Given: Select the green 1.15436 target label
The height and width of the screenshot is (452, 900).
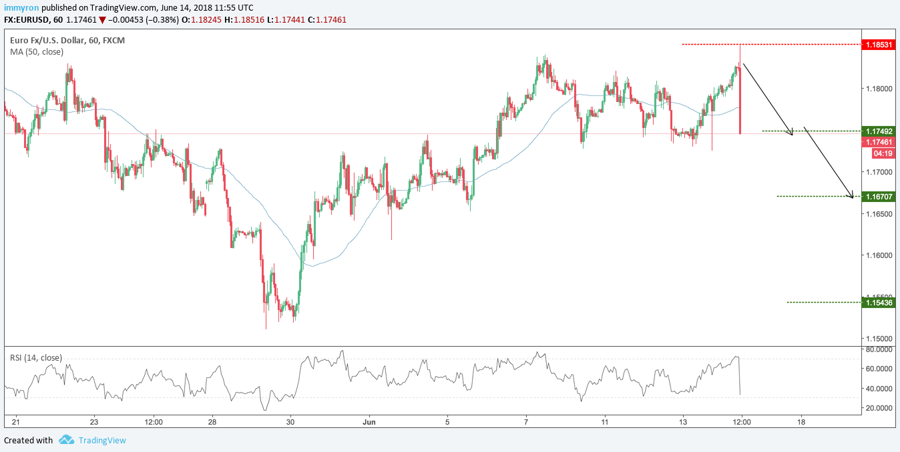Looking at the screenshot, I should tap(878, 303).
